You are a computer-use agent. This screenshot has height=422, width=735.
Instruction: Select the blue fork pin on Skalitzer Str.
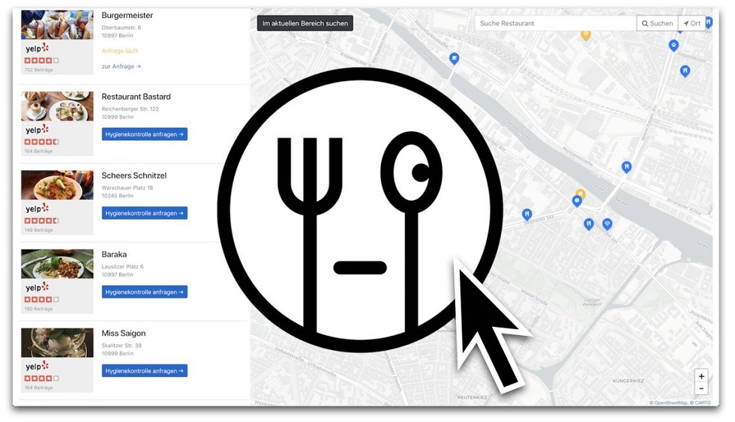(x=526, y=214)
